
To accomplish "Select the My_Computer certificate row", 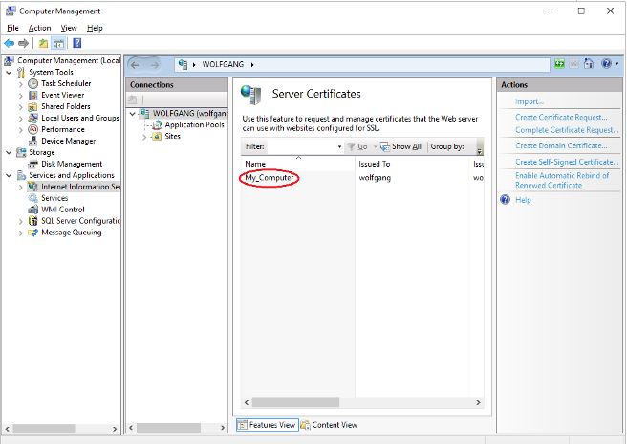I will (x=362, y=178).
